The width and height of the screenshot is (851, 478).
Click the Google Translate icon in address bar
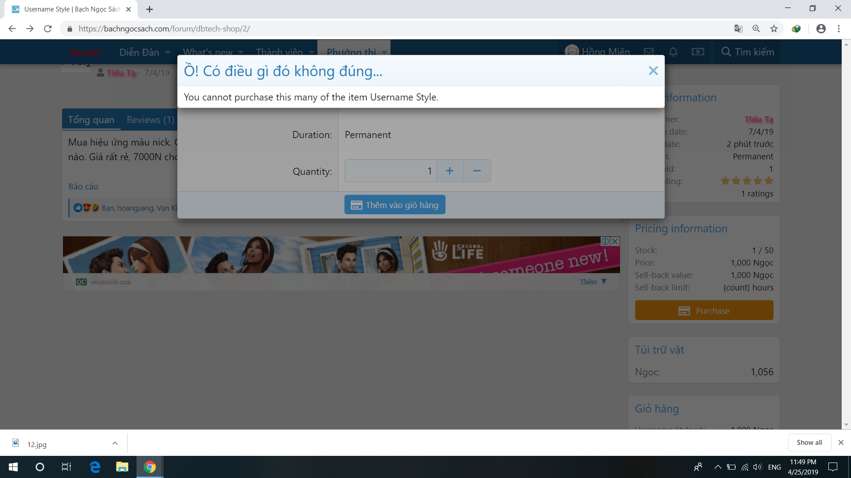click(738, 29)
